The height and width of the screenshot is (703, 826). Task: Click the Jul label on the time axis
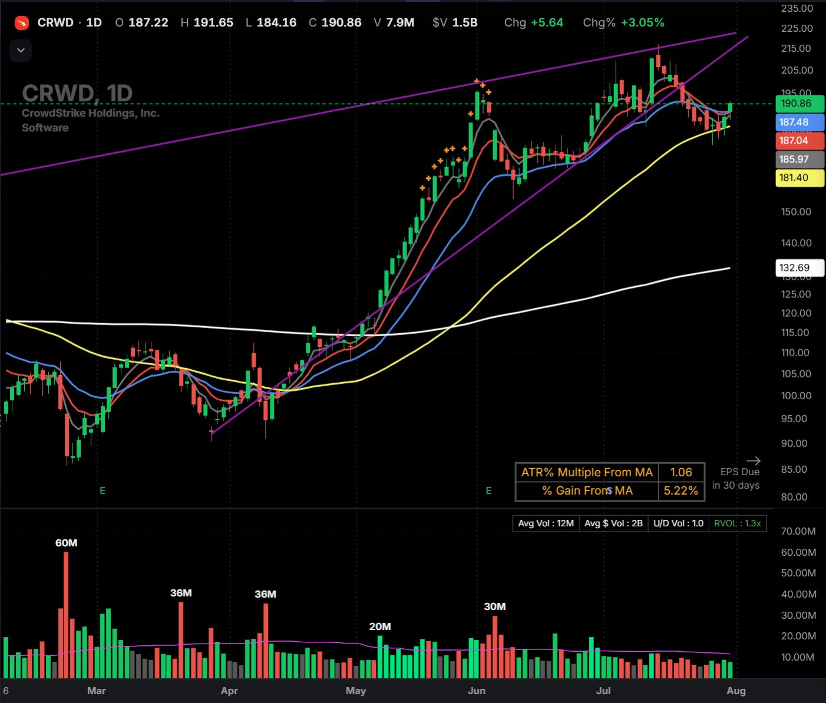pos(603,691)
